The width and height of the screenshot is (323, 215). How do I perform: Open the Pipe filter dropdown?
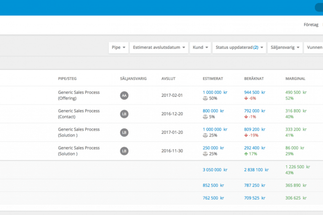click(x=119, y=47)
